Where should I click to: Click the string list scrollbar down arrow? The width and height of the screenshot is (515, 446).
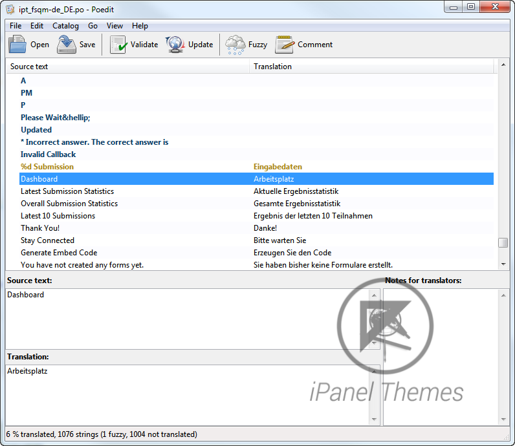tap(503, 264)
